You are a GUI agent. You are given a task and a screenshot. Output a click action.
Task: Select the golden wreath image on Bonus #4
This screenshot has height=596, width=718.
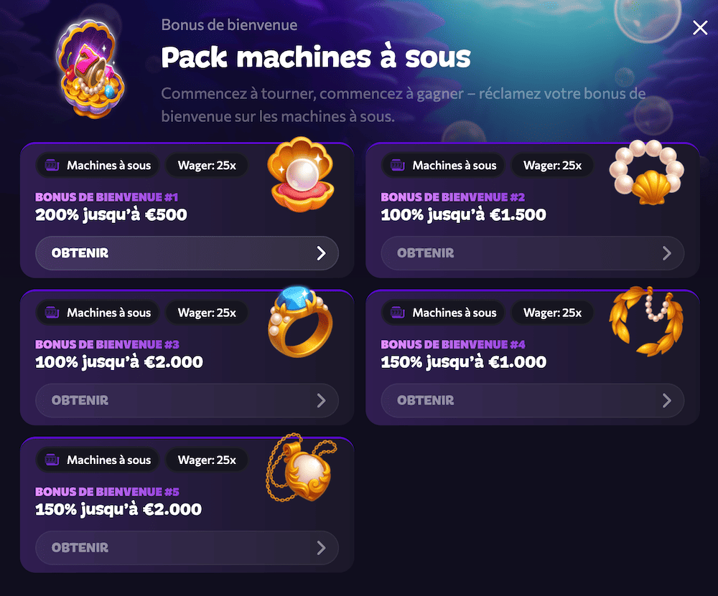point(646,321)
